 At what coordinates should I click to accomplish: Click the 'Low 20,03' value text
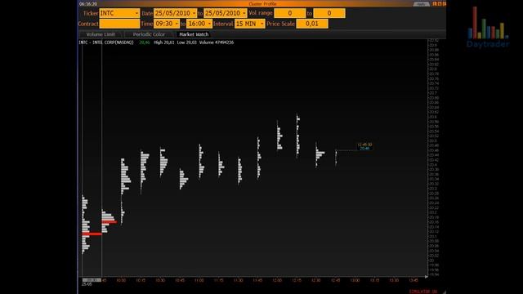click(x=186, y=42)
